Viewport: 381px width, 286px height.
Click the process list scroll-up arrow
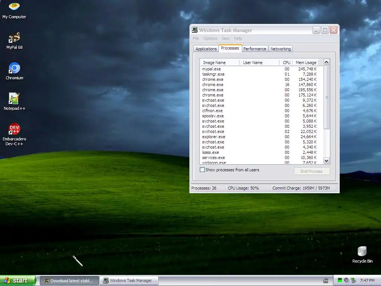click(x=327, y=62)
